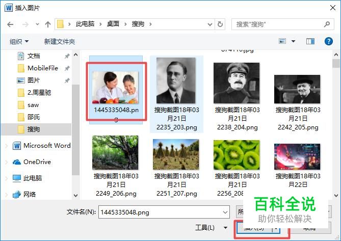Select the 2238_204.png thumbnail
This screenshot has width=341, height=241.
point(237,83)
